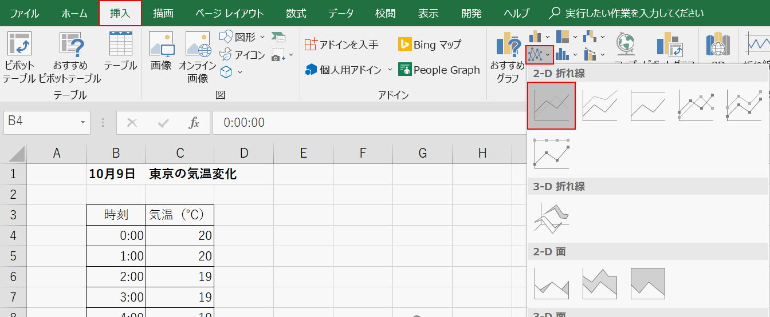This screenshot has height=317, width=770.
Task: Click the Column chart icon
Action: click(x=535, y=37)
